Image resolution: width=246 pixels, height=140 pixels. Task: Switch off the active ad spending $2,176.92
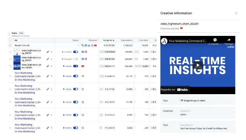click(x=76, y=102)
